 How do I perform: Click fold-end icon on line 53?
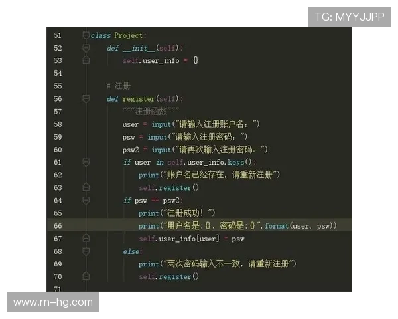pyautogui.click(x=86, y=60)
